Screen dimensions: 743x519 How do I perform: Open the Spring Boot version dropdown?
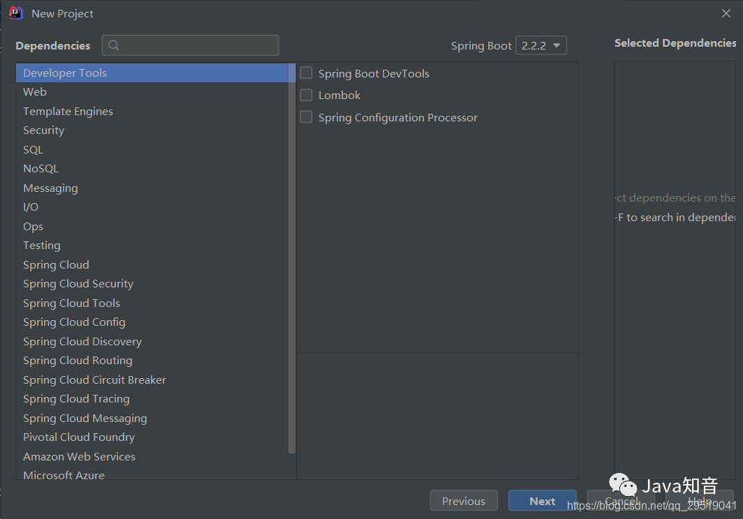541,45
